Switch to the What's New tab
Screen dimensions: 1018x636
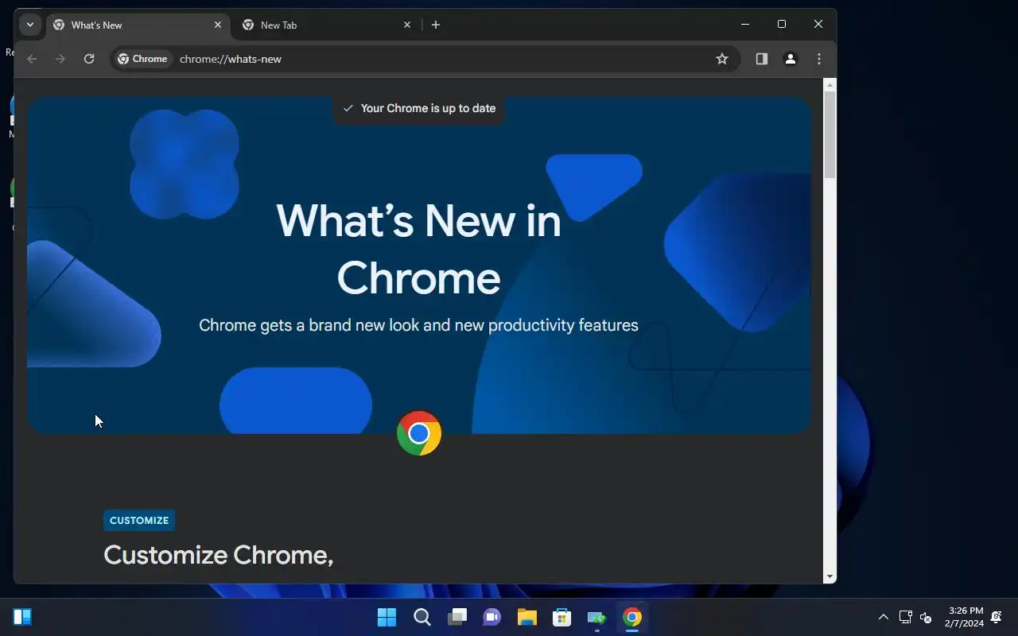click(x=138, y=25)
